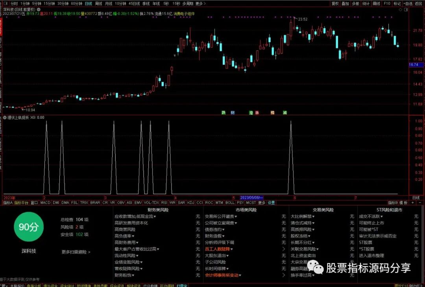This screenshot has width=425, height=287.
Task: Click the 2023/05/08 date marker on timeline
Action: pos(251,198)
